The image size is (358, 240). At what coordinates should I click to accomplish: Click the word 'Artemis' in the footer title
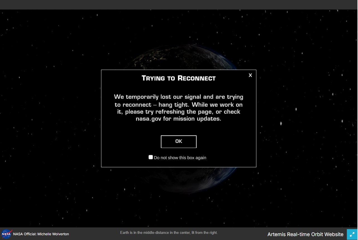coord(276,234)
